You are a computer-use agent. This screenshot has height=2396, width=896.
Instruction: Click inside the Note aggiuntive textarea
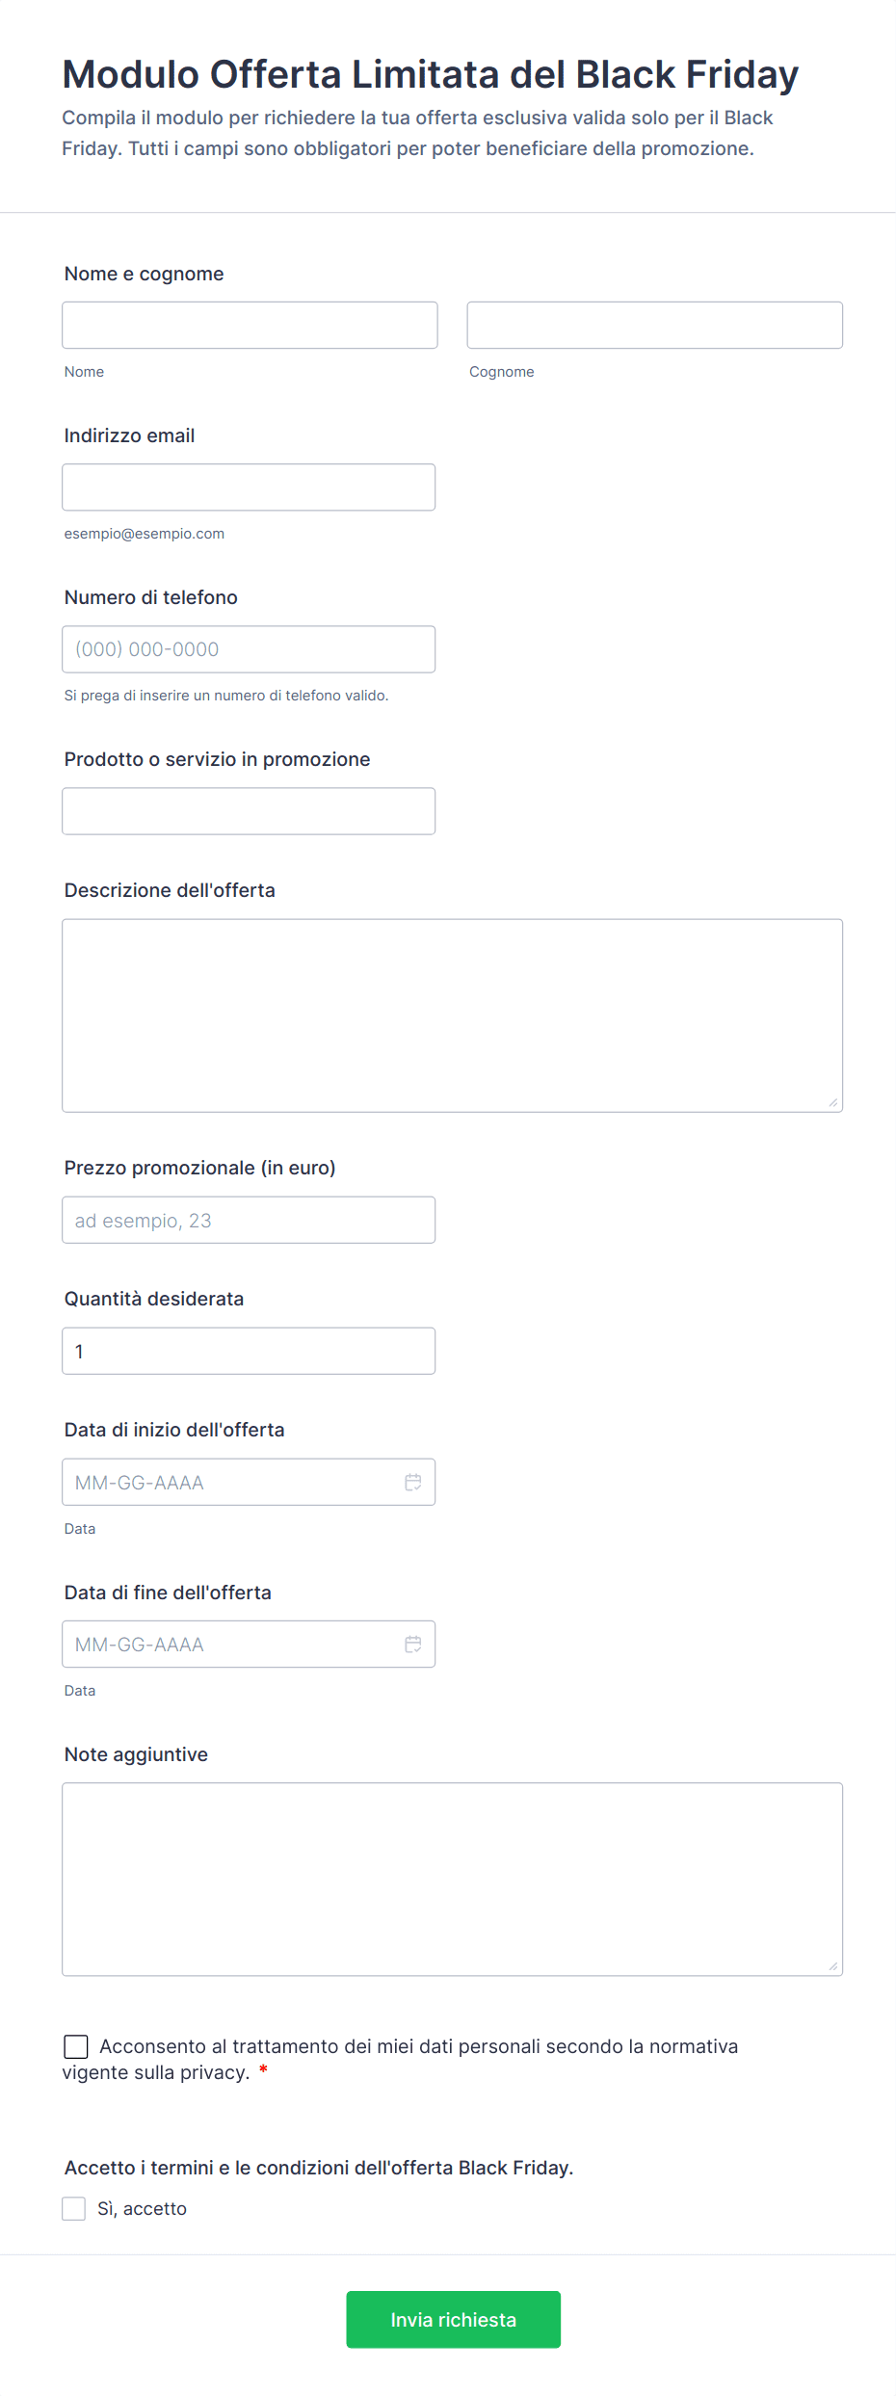click(x=452, y=1879)
